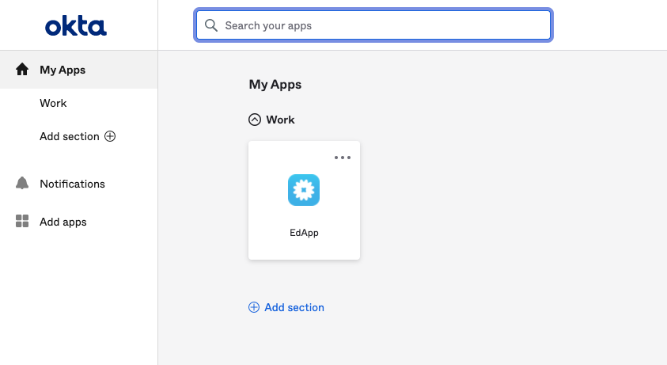This screenshot has height=365, width=667.
Task: Click the blue Add section link
Action: coord(294,307)
